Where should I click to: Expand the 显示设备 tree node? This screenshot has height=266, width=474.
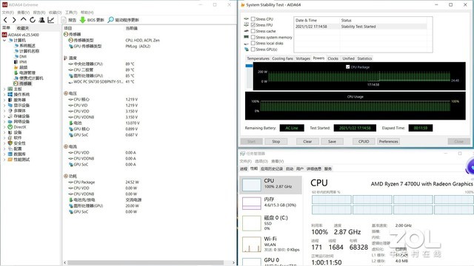click(4, 105)
